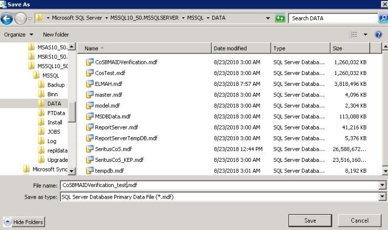Sort by the Name column header
The height and width of the screenshot is (230, 388).
[144, 48]
